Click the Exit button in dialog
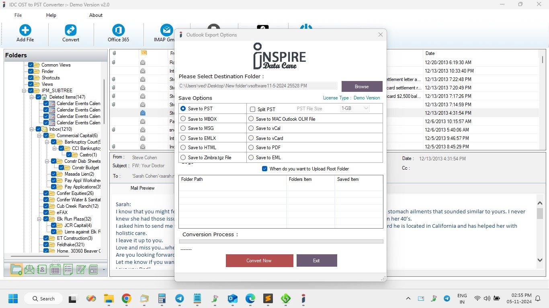 coord(317,261)
